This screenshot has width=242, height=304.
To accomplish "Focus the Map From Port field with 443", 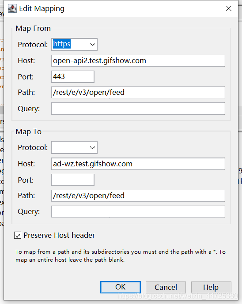I will click(x=73, y=77).
